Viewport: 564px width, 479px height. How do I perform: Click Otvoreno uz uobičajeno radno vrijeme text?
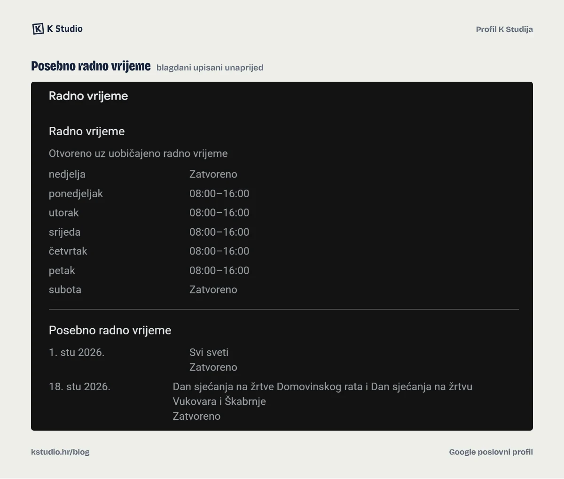point(138,154)
